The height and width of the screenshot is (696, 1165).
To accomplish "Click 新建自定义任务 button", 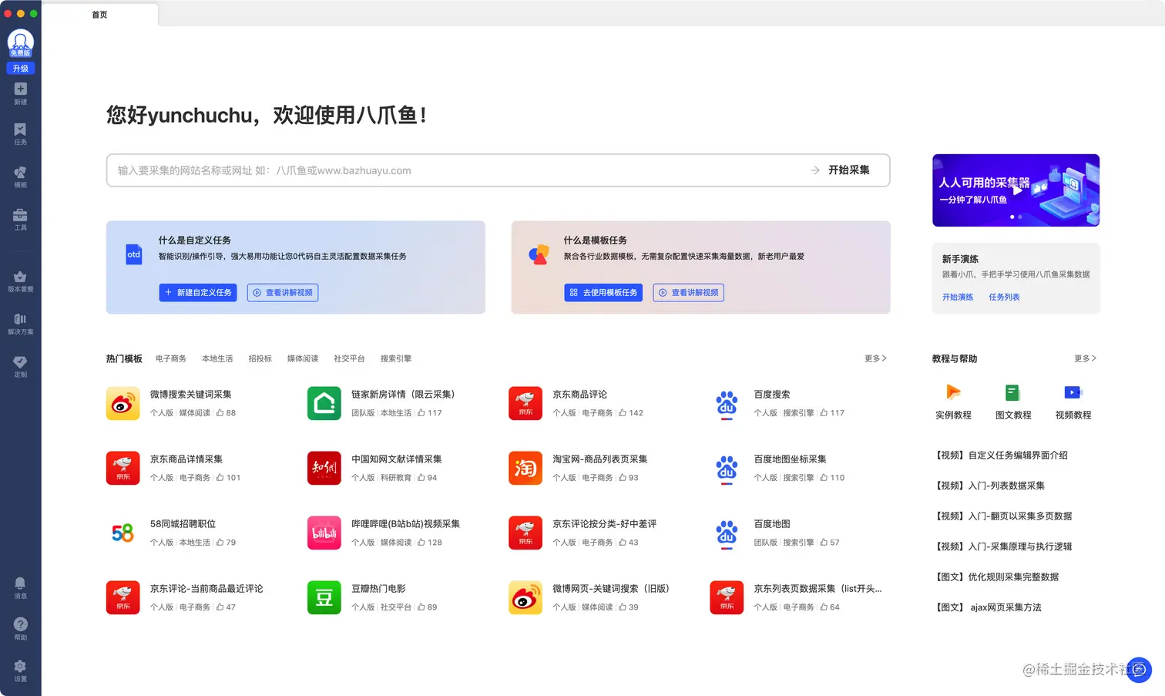I will 197,292.
